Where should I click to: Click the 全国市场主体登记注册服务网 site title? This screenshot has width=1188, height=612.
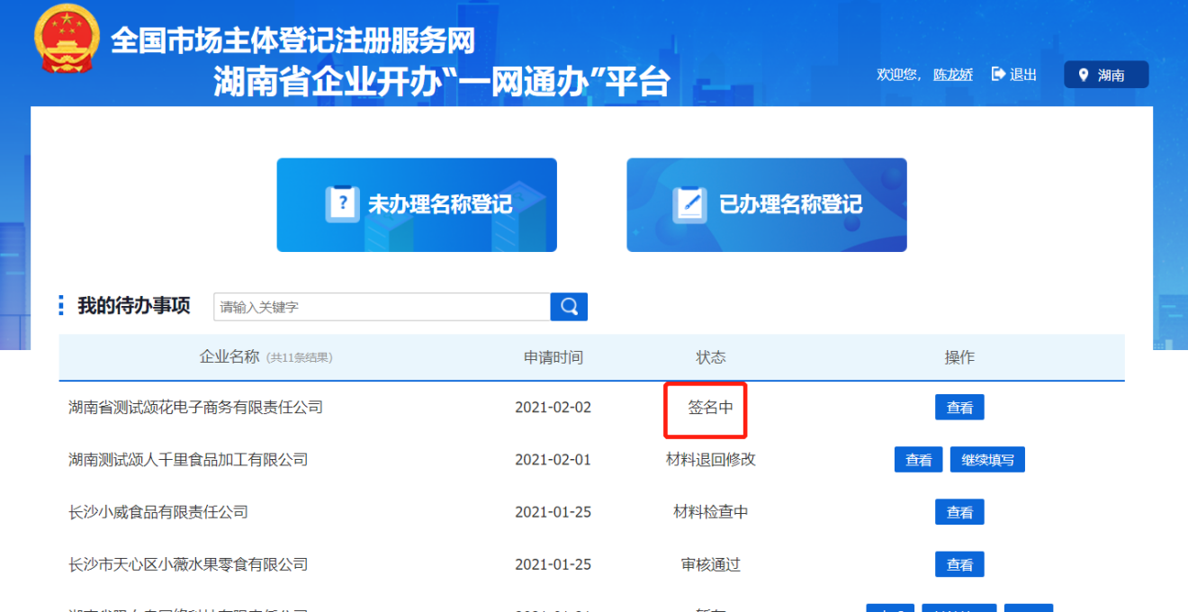pyautogui.click(x=292, y=40)
